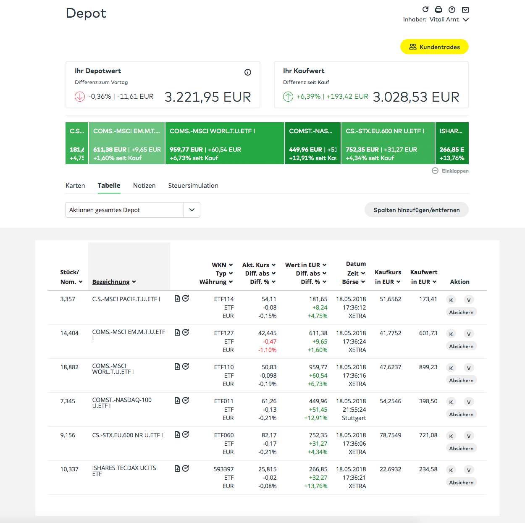This screenshot has width=525, height=523.
Task: Select the COMS.-MSCI WORL.T.U.ETF I green tile
Action: pos(225,143)
